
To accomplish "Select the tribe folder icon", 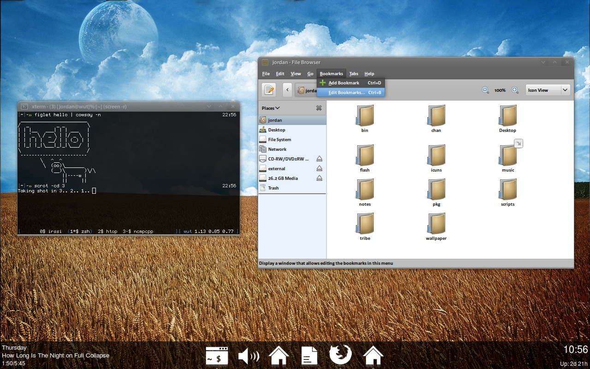I will coord(365,224).
